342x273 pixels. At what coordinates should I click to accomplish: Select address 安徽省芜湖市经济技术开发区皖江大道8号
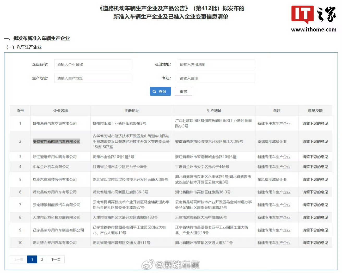click(x=209, y=141)
